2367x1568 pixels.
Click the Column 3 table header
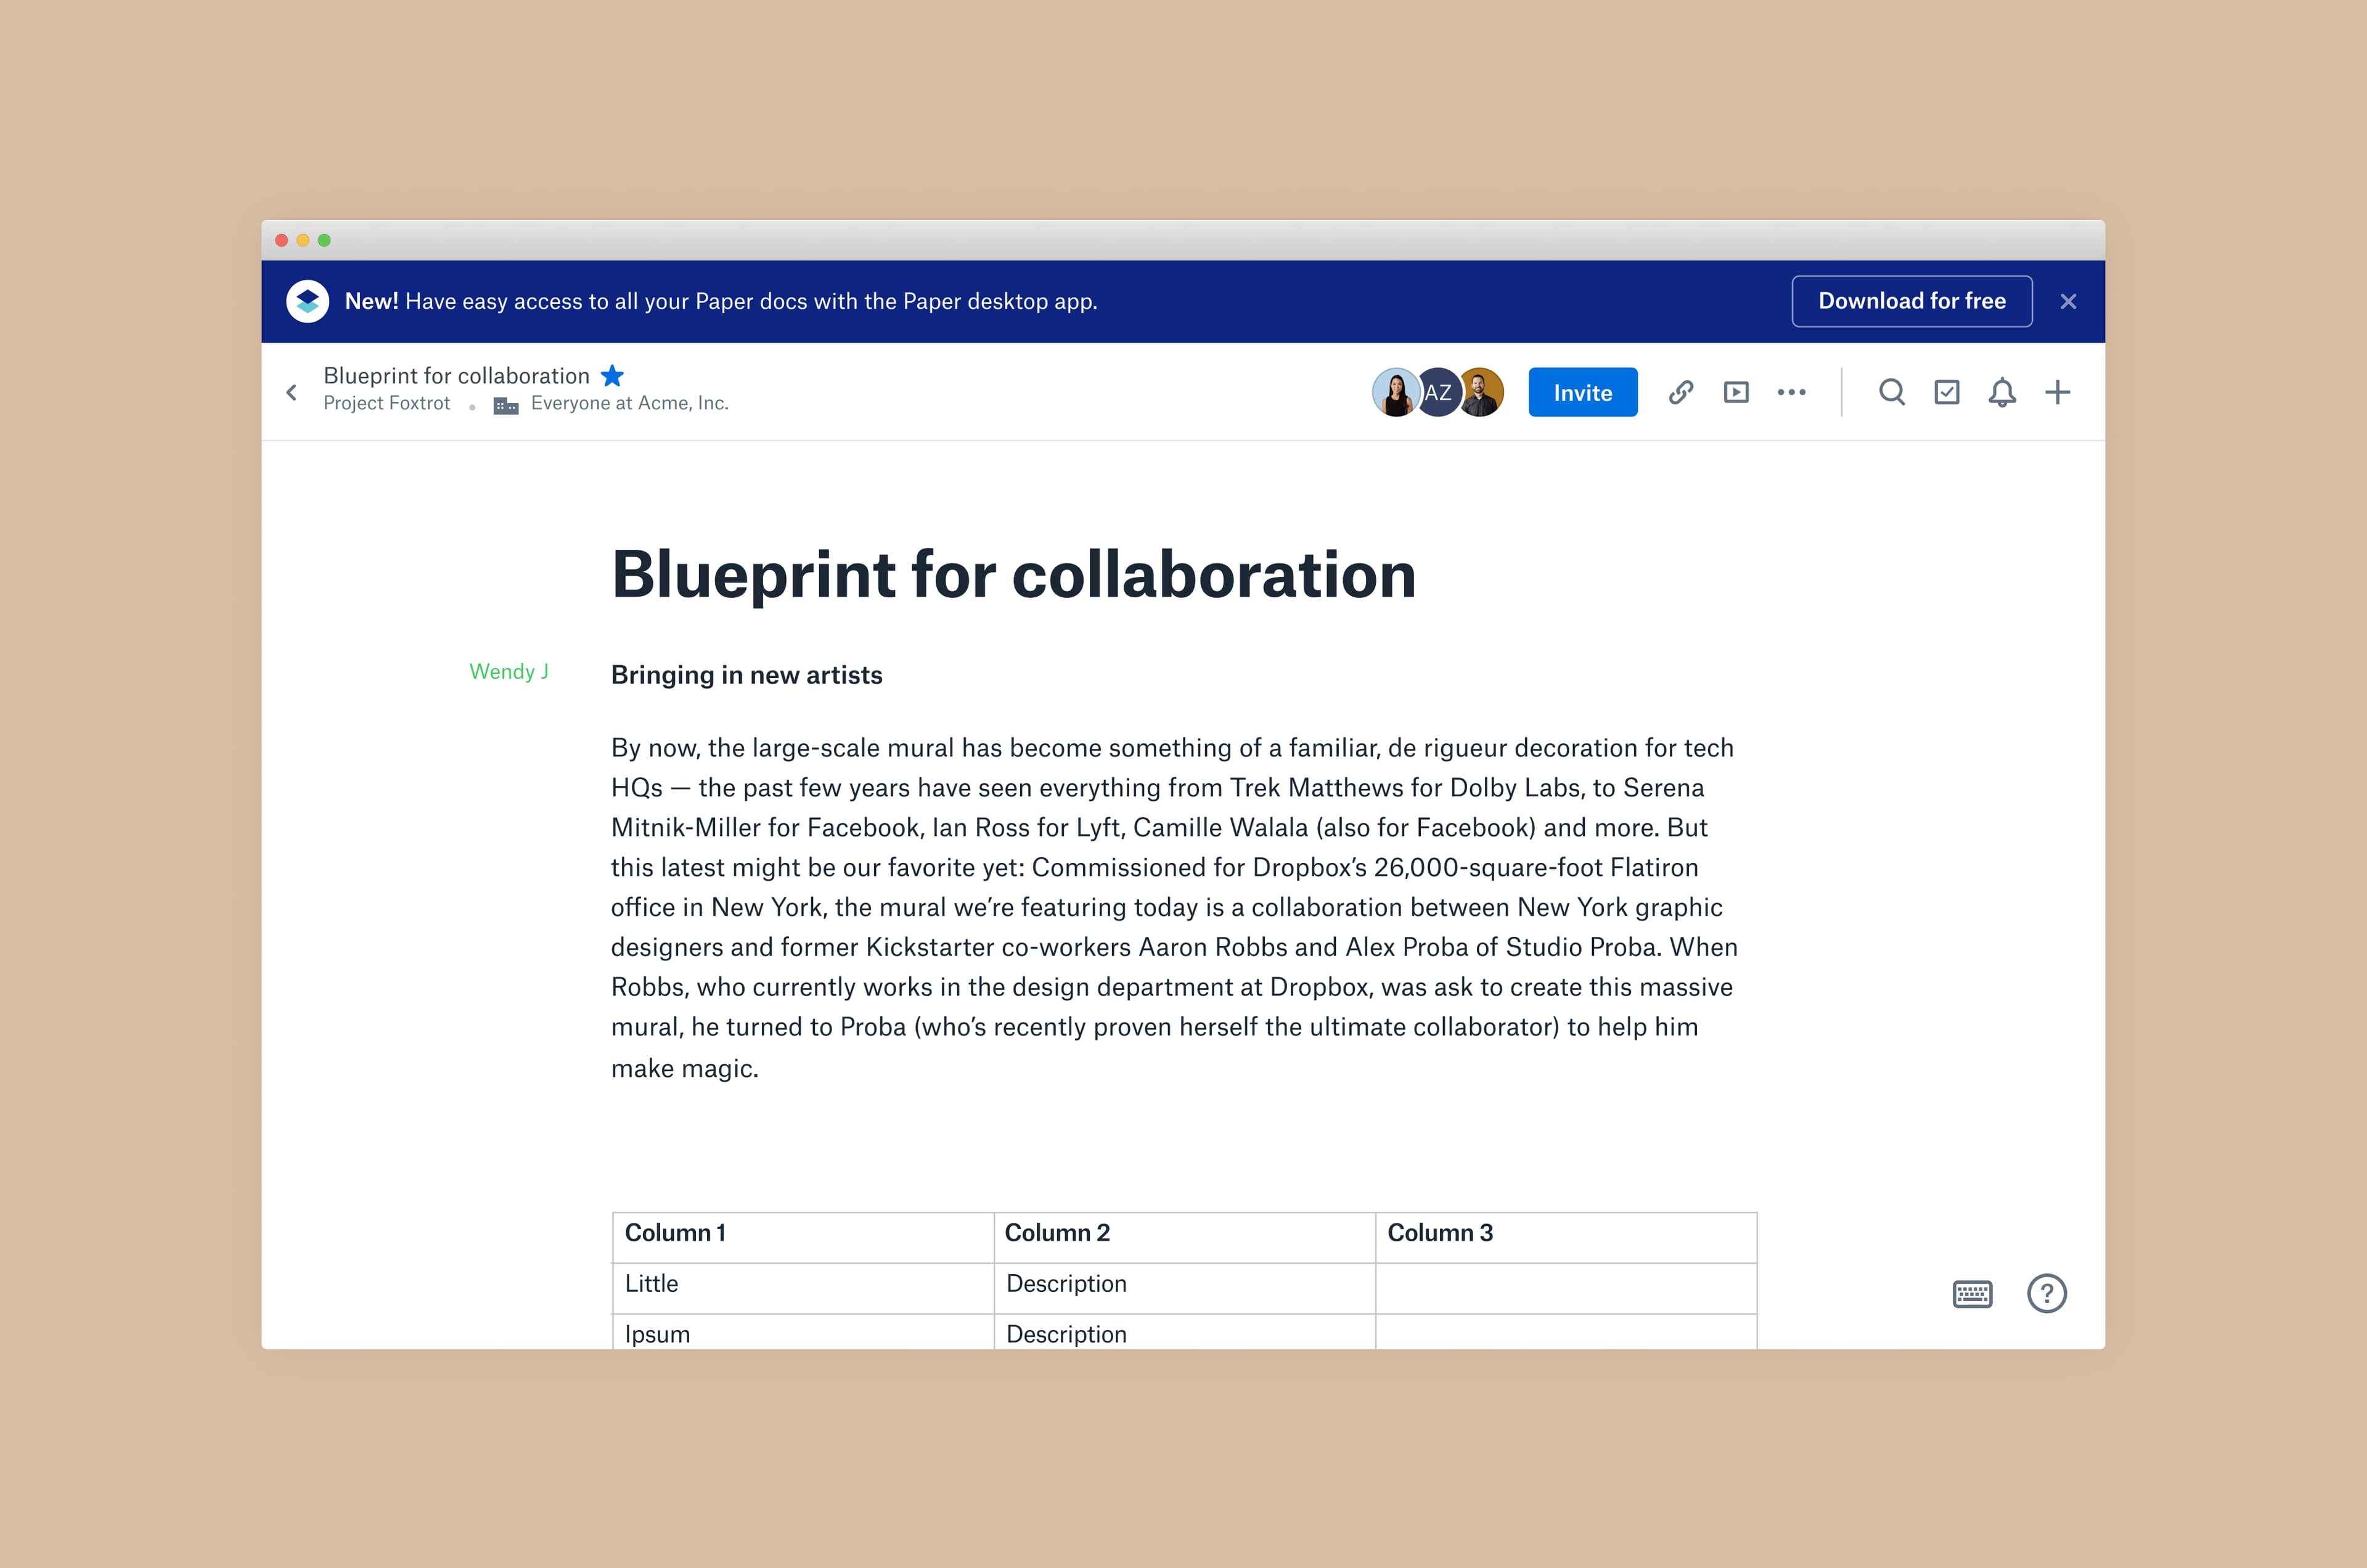pos(1566,1238)
